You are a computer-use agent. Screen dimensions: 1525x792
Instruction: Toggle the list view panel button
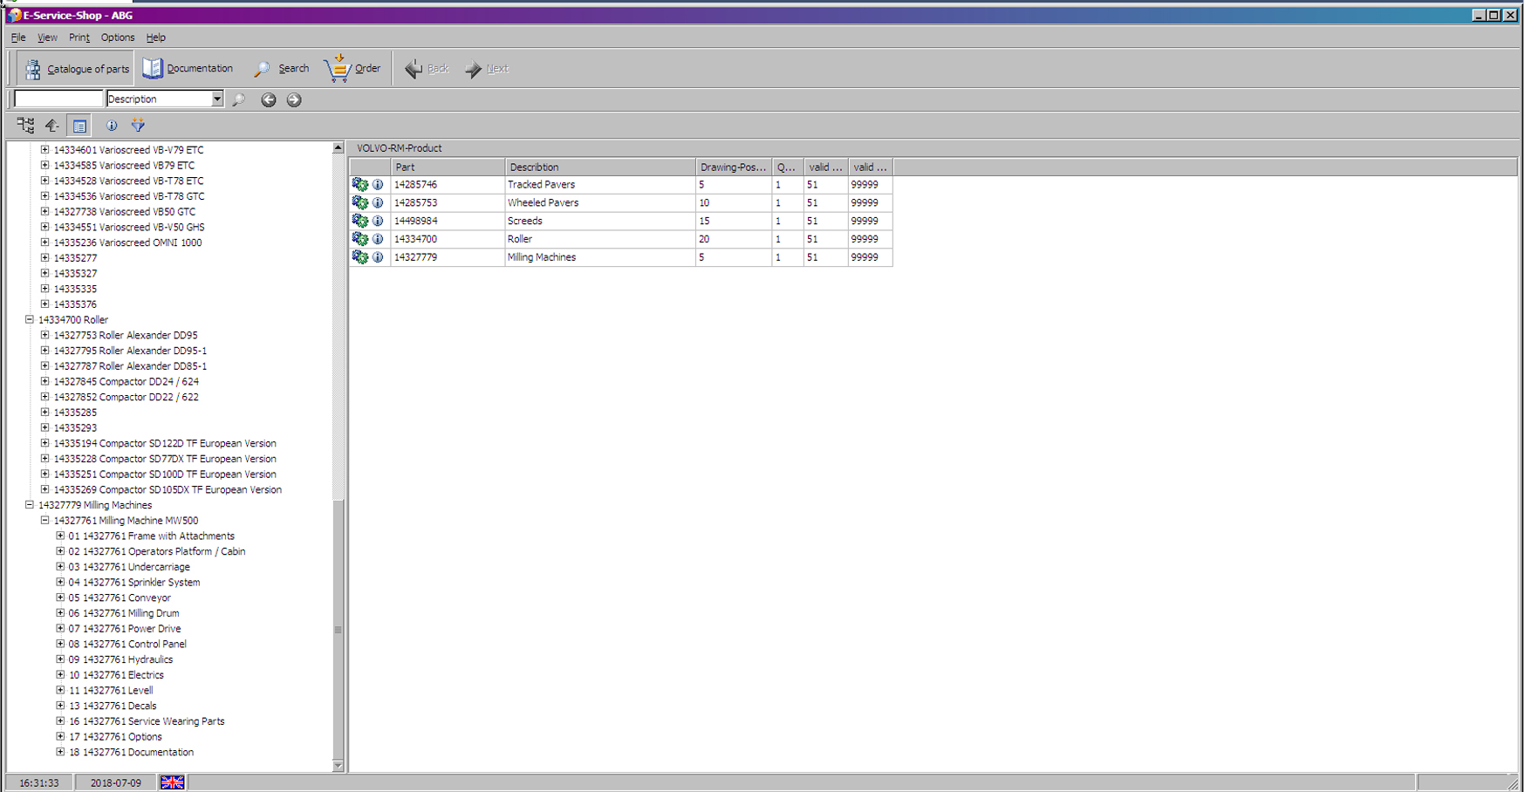79,126
